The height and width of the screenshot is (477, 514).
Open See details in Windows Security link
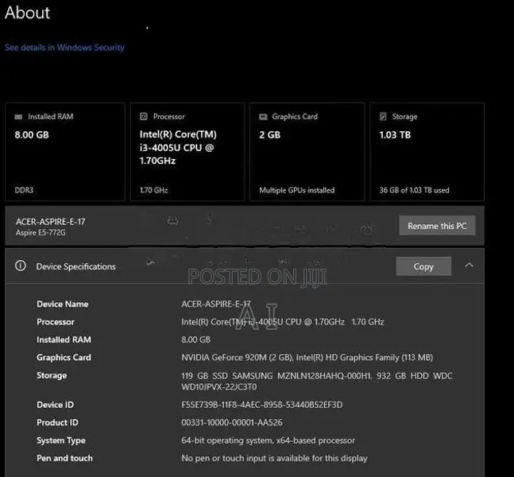coord(64,47)
